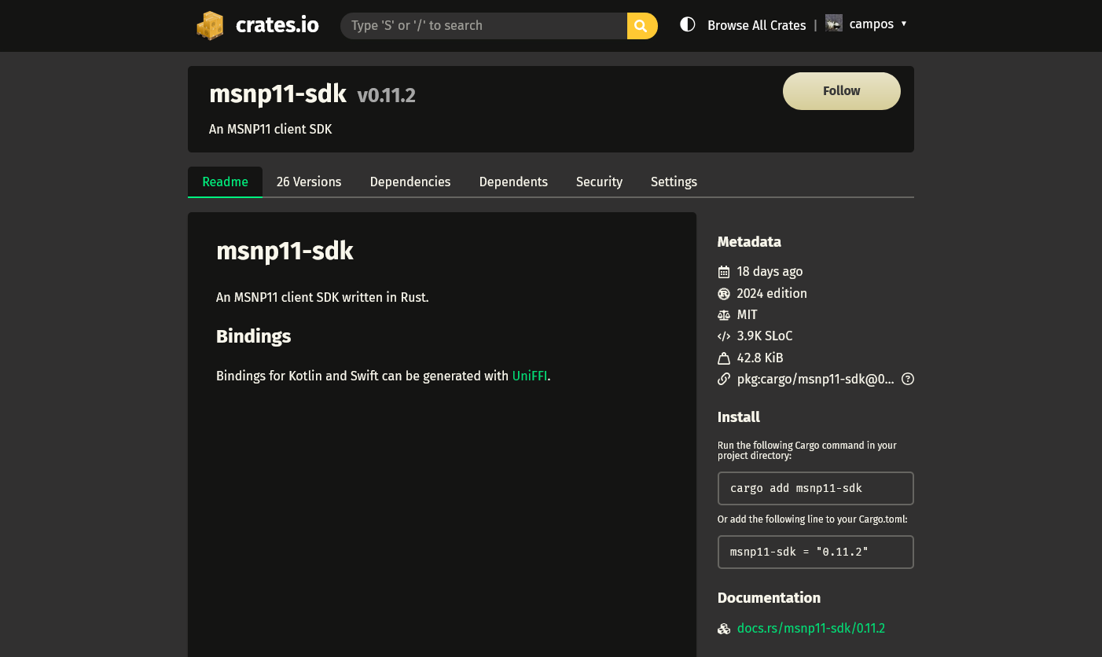Open the Settings tab
This screenshot has width=1102, height=657.
tap(674, 182)
